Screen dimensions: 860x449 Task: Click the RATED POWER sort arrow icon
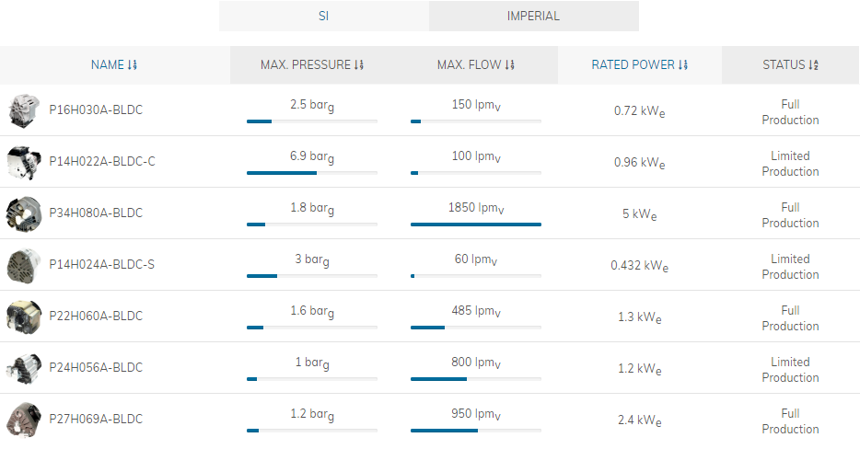pos(683,65)
